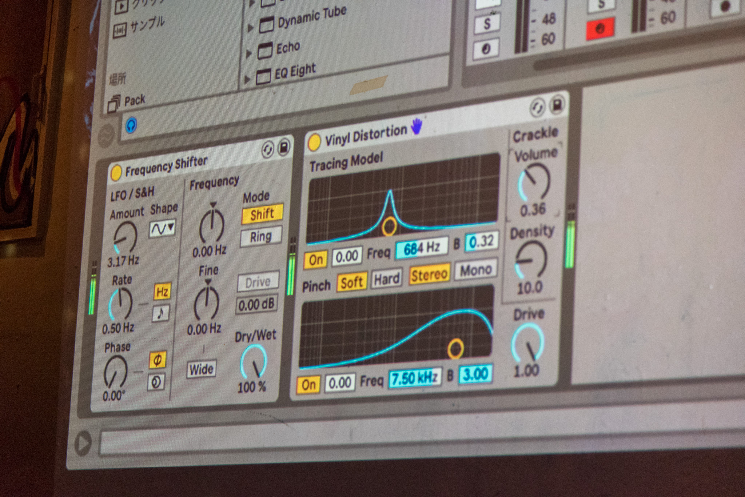Select Soft pinch mode
The width and height of the screenshot is (745, 497).
point(352,282)
